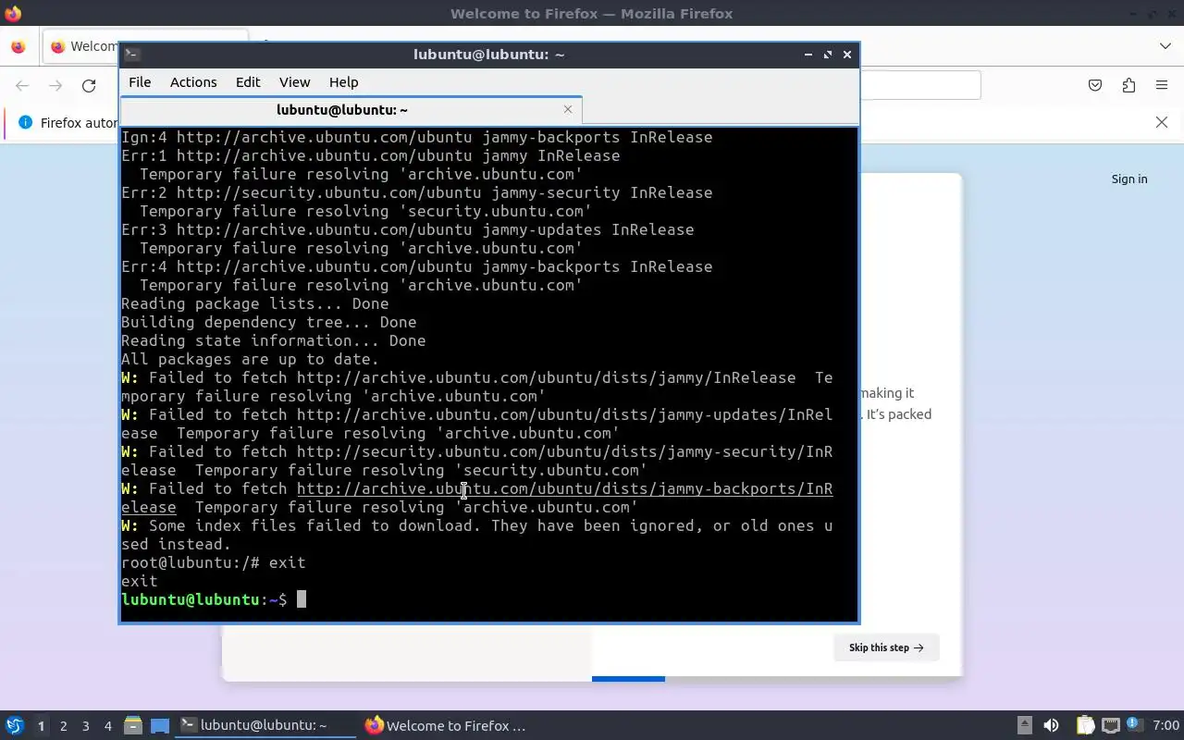Image resolution: width=1184 pixels, height=740 pixels.
Task: Select the Welcome to Firefox browser tab
Action: [83, 46]
